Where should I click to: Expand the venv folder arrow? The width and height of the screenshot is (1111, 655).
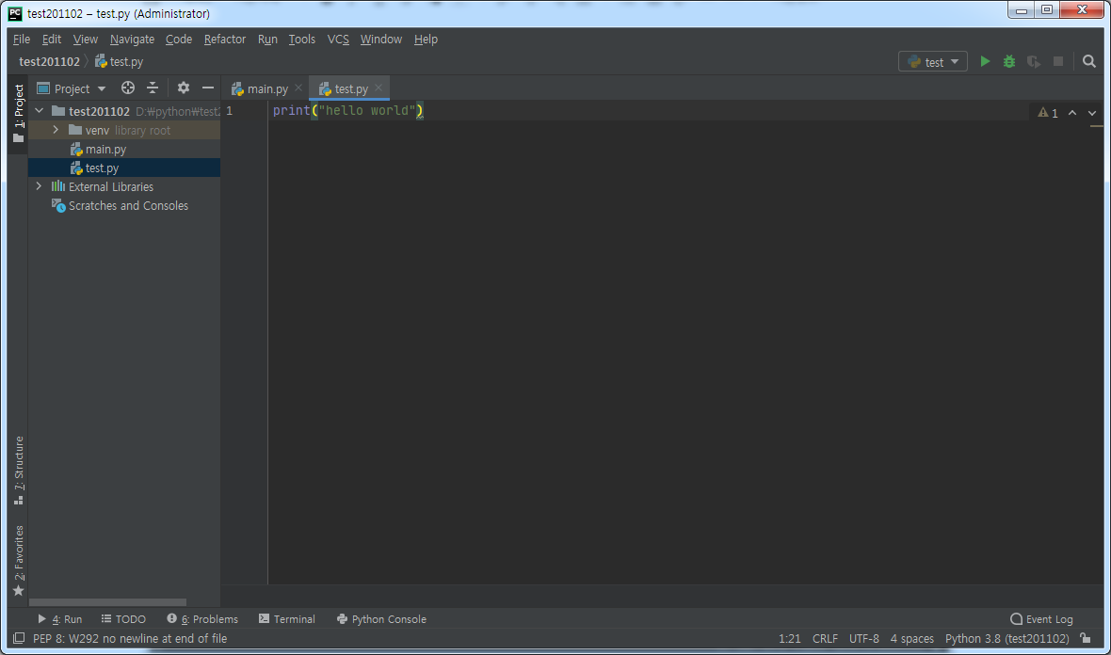(56, 130)
